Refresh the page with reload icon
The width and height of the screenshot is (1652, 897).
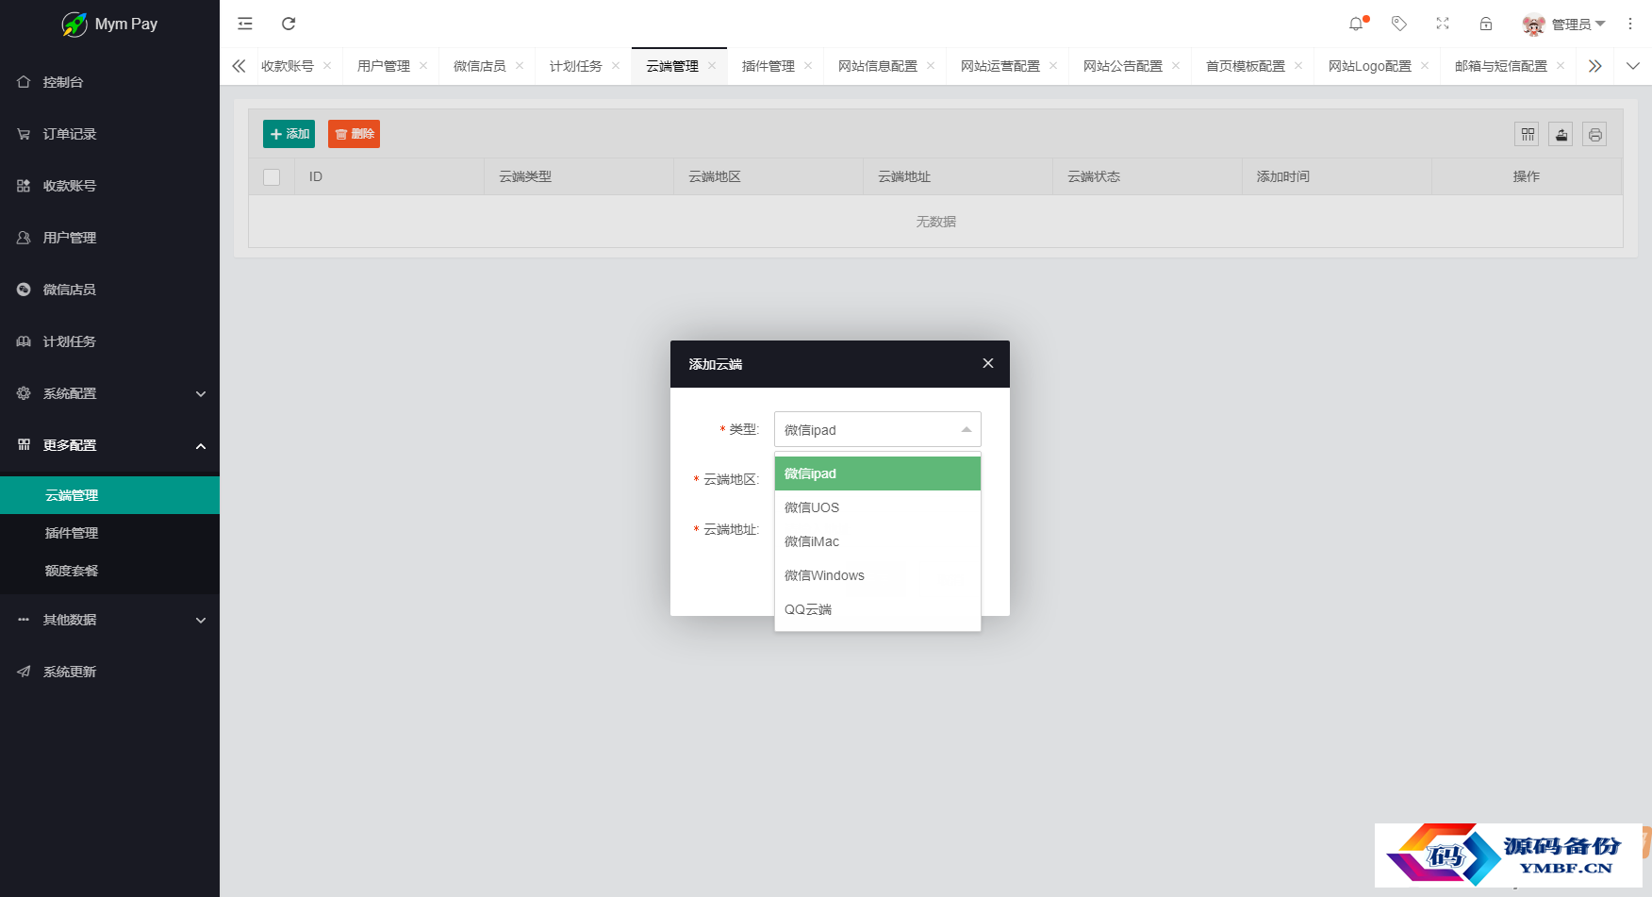tap(289, 24)
